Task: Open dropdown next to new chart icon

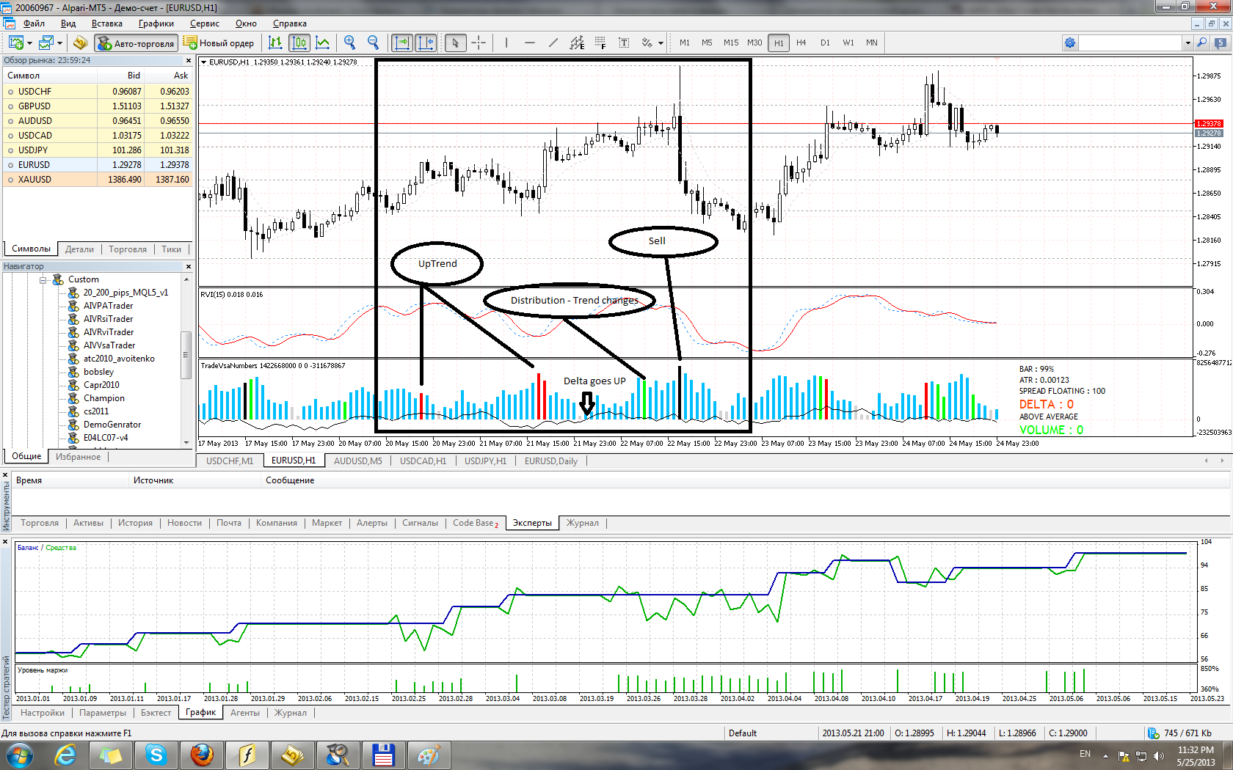Action: [x=29, y=43]
